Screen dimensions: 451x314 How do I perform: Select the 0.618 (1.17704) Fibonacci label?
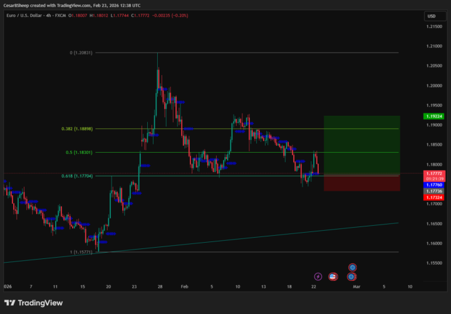pos(77,176)
